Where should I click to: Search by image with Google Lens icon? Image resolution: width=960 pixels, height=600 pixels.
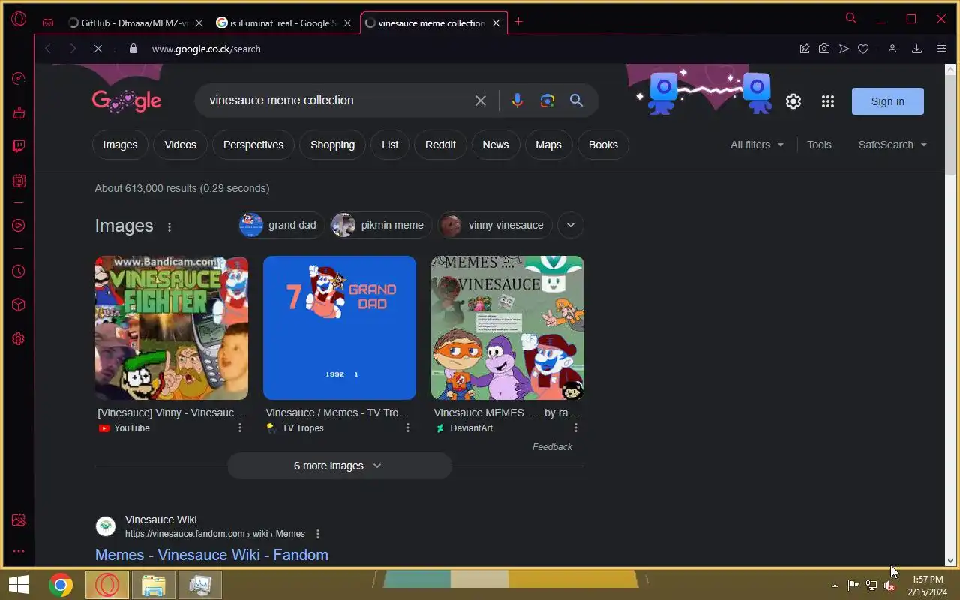click(547, 100)
